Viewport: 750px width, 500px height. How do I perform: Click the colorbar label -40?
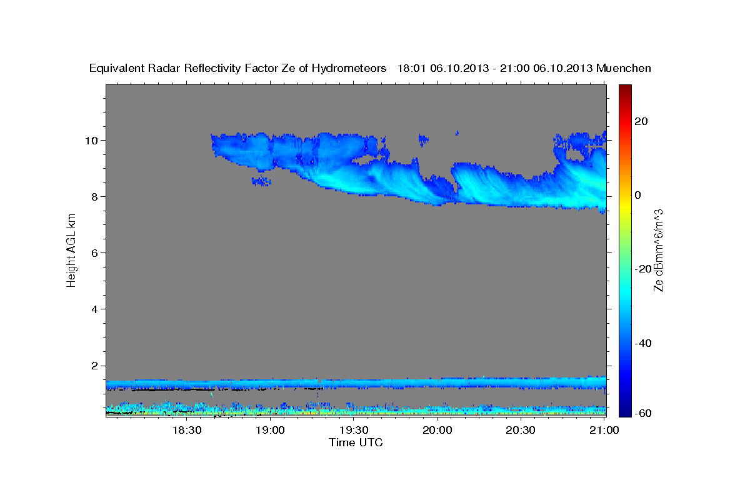coord(642,343)
